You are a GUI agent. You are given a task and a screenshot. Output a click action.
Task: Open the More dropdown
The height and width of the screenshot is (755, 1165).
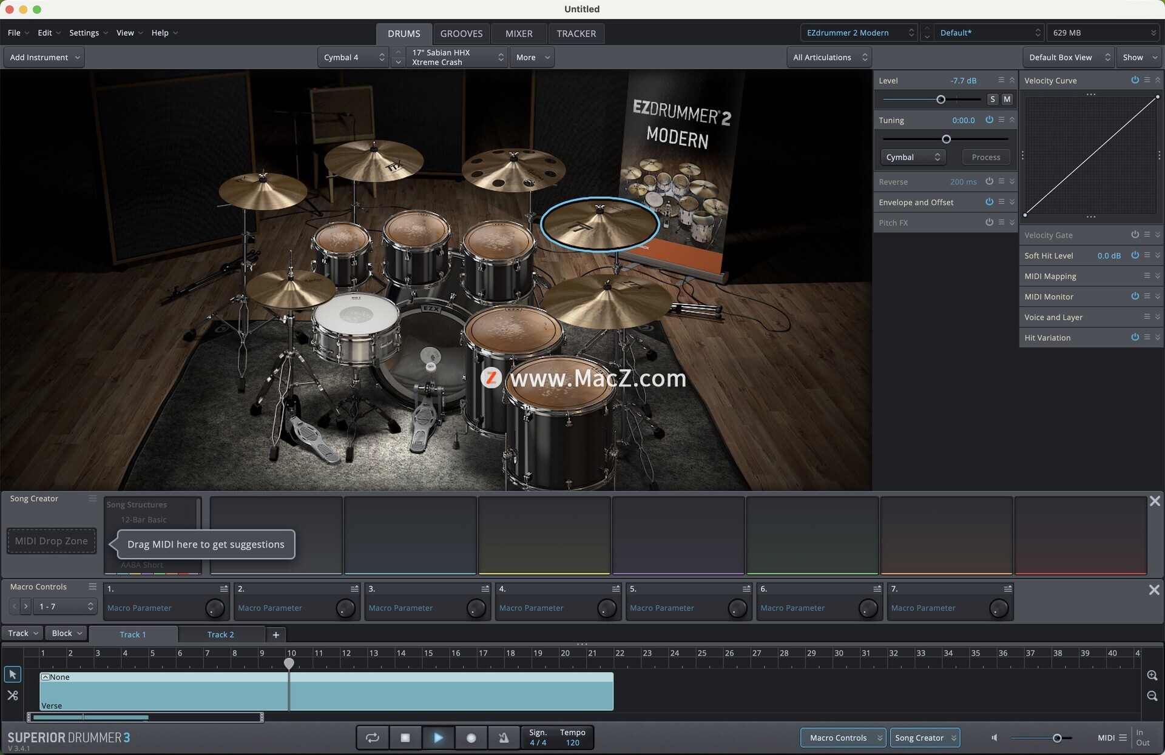[x=532, y=57]
